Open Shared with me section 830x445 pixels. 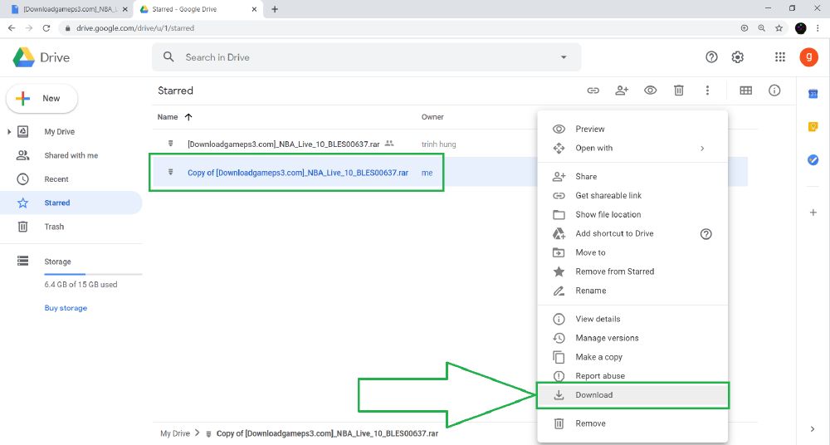[x=71, y=155]
